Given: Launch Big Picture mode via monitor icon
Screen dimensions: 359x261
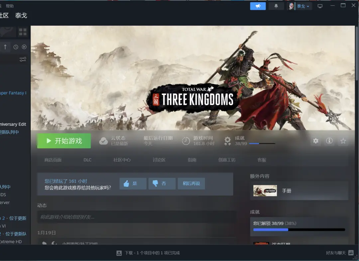Looking at the screenshot, I should pyautogui.click(x=320, y=6).
